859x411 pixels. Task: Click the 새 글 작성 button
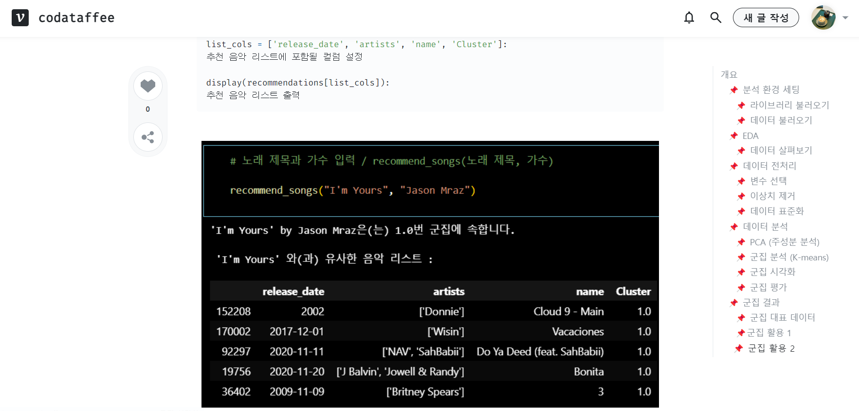click(x=766, y=18)
